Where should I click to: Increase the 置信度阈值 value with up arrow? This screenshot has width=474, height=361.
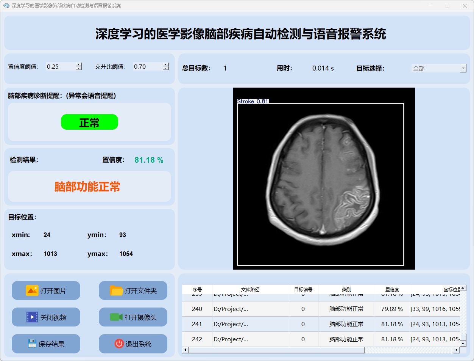[x=79, y=64]
